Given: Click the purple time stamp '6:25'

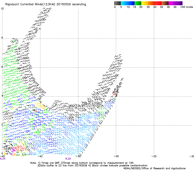Looking at the screenshot, I should pos(68,159).
